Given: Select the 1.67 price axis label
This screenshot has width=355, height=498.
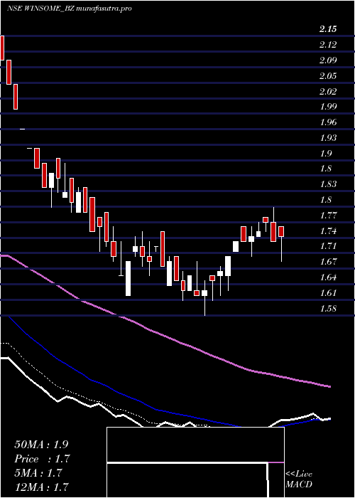Looking at the screenshot, I should coord(328,262).
